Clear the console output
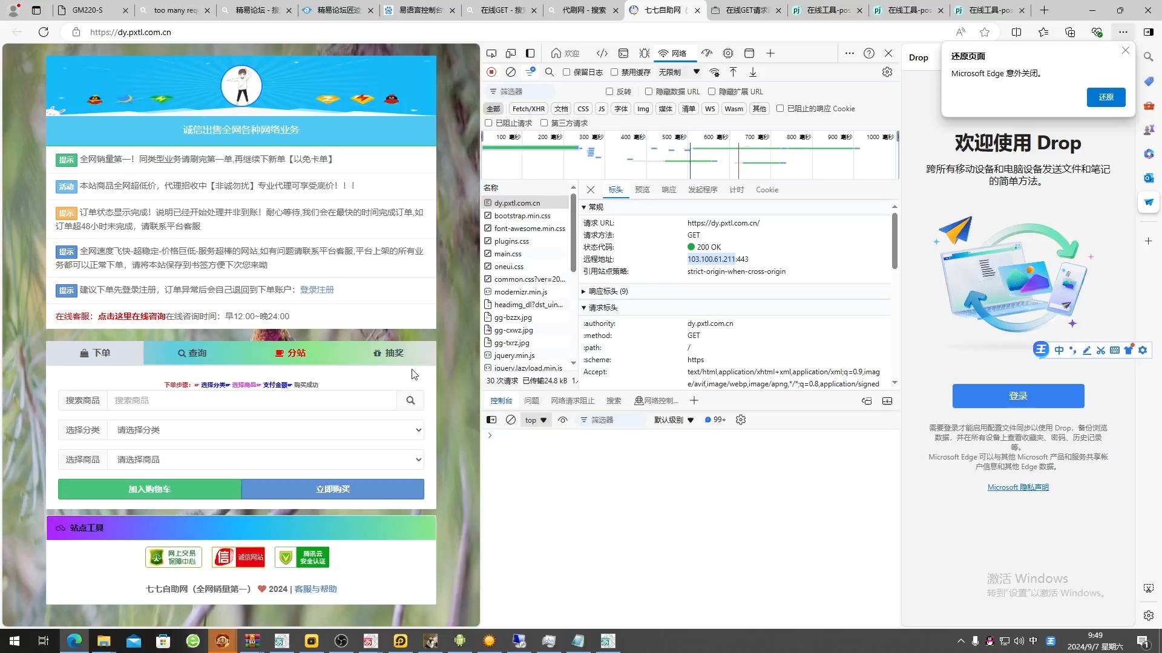This screenshot has height=653, width=1162. click(511, 420)
